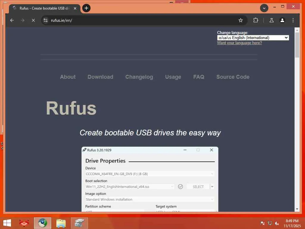305x229 pixels.
Task: Click the checkmark hash icon beside ISO
Action: pos(180,187)
